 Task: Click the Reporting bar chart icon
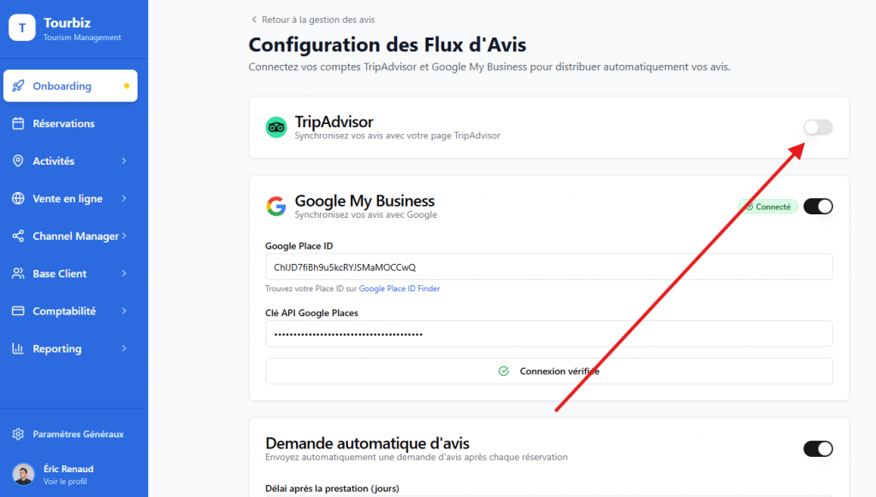point(18,349)
